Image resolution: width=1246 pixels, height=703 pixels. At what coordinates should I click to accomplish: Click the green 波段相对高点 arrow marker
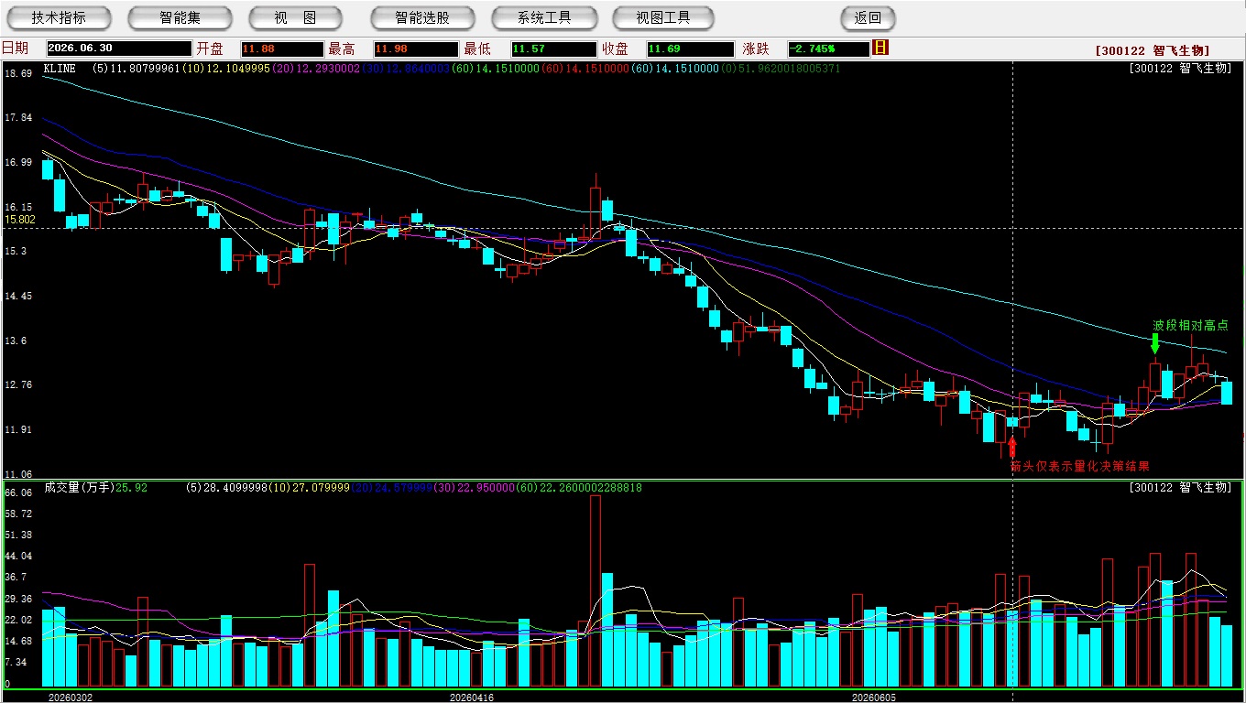tap(1154, 343)
